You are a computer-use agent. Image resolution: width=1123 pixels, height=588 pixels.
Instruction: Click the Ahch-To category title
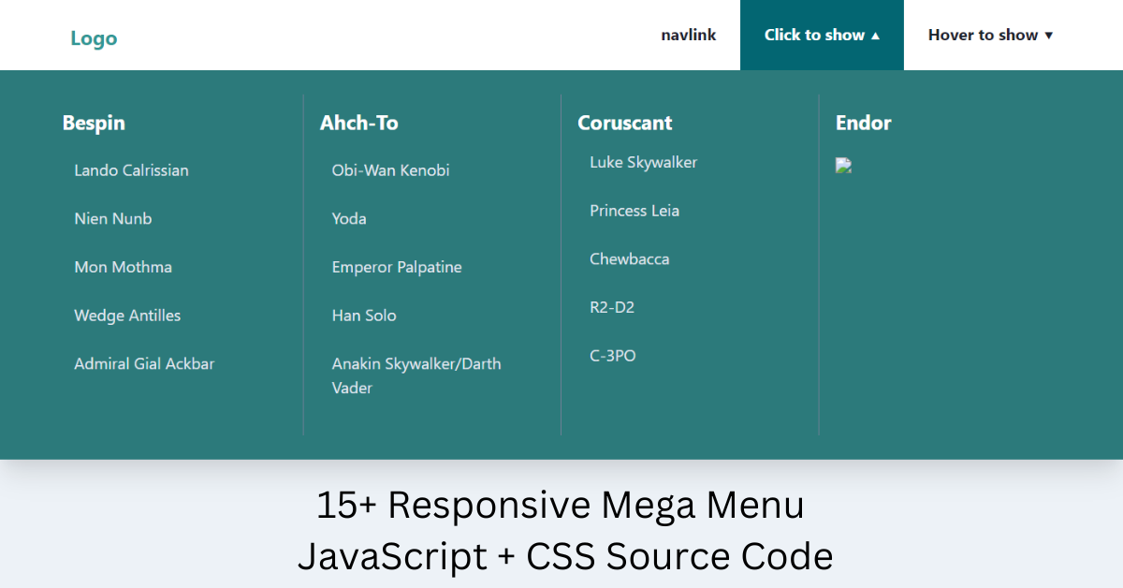pyautogui.click(x=359, y=123)
